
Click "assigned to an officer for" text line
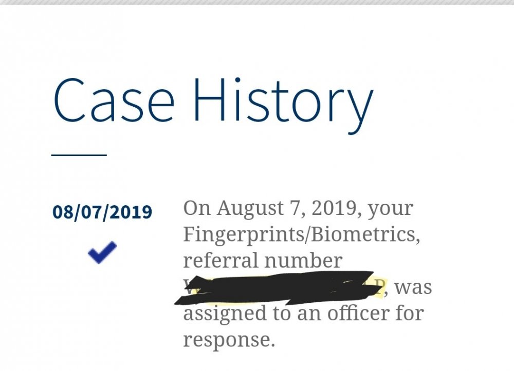303,313
